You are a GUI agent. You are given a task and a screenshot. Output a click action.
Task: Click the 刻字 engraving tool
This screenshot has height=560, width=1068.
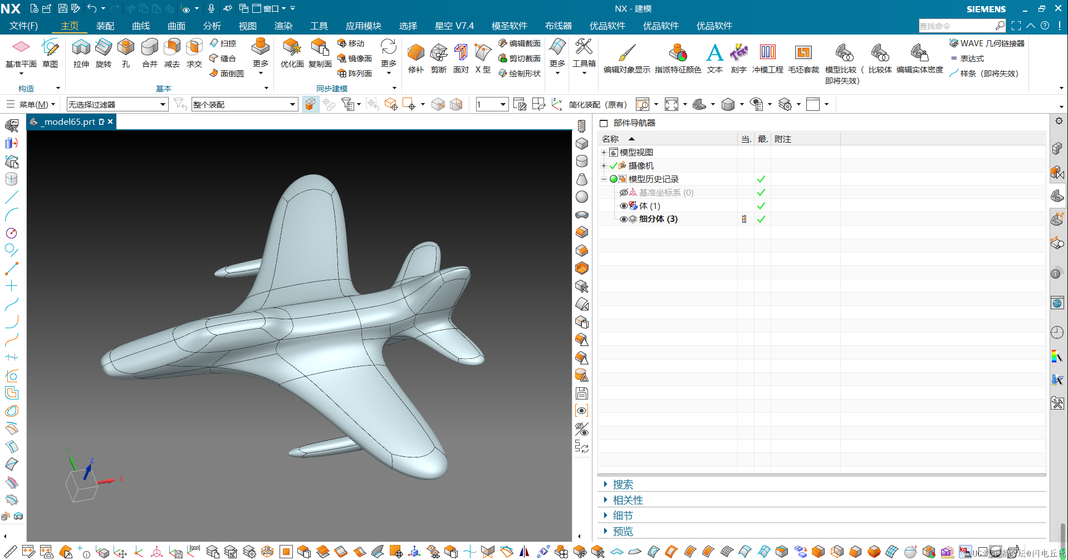[739, 59]
